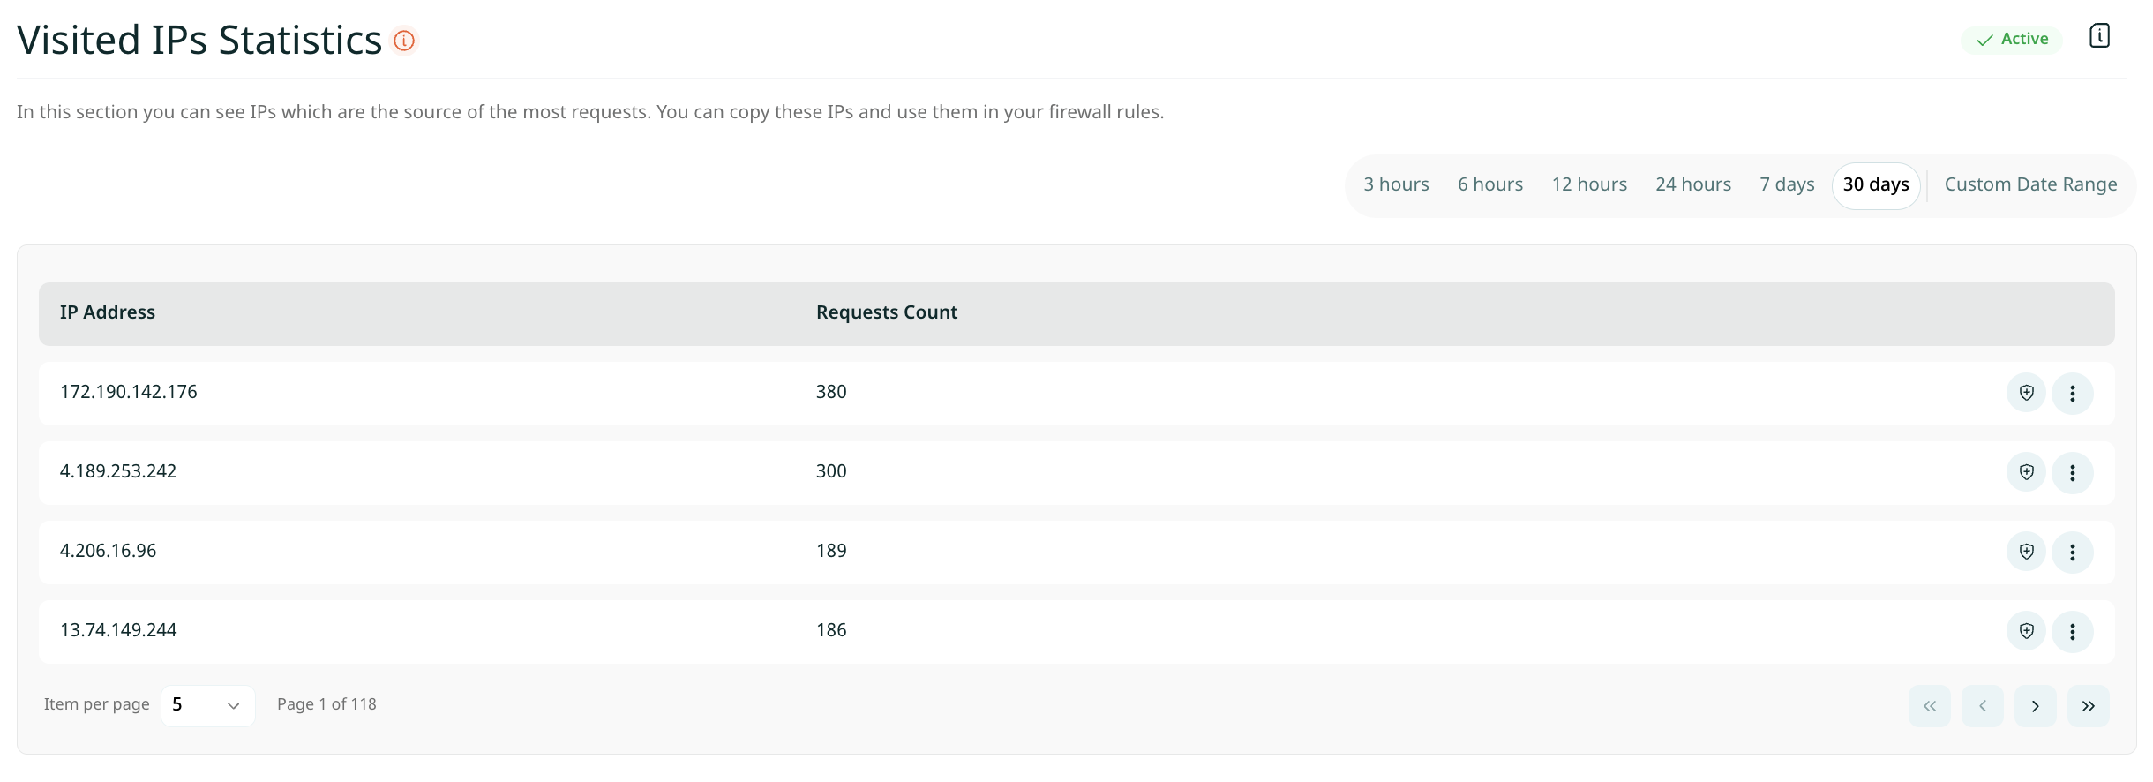Image resolution: width=2153 pixels, height=782 pixels.
Task: Click the orange info icon beside the title
Action: click(x=404, y=41)
